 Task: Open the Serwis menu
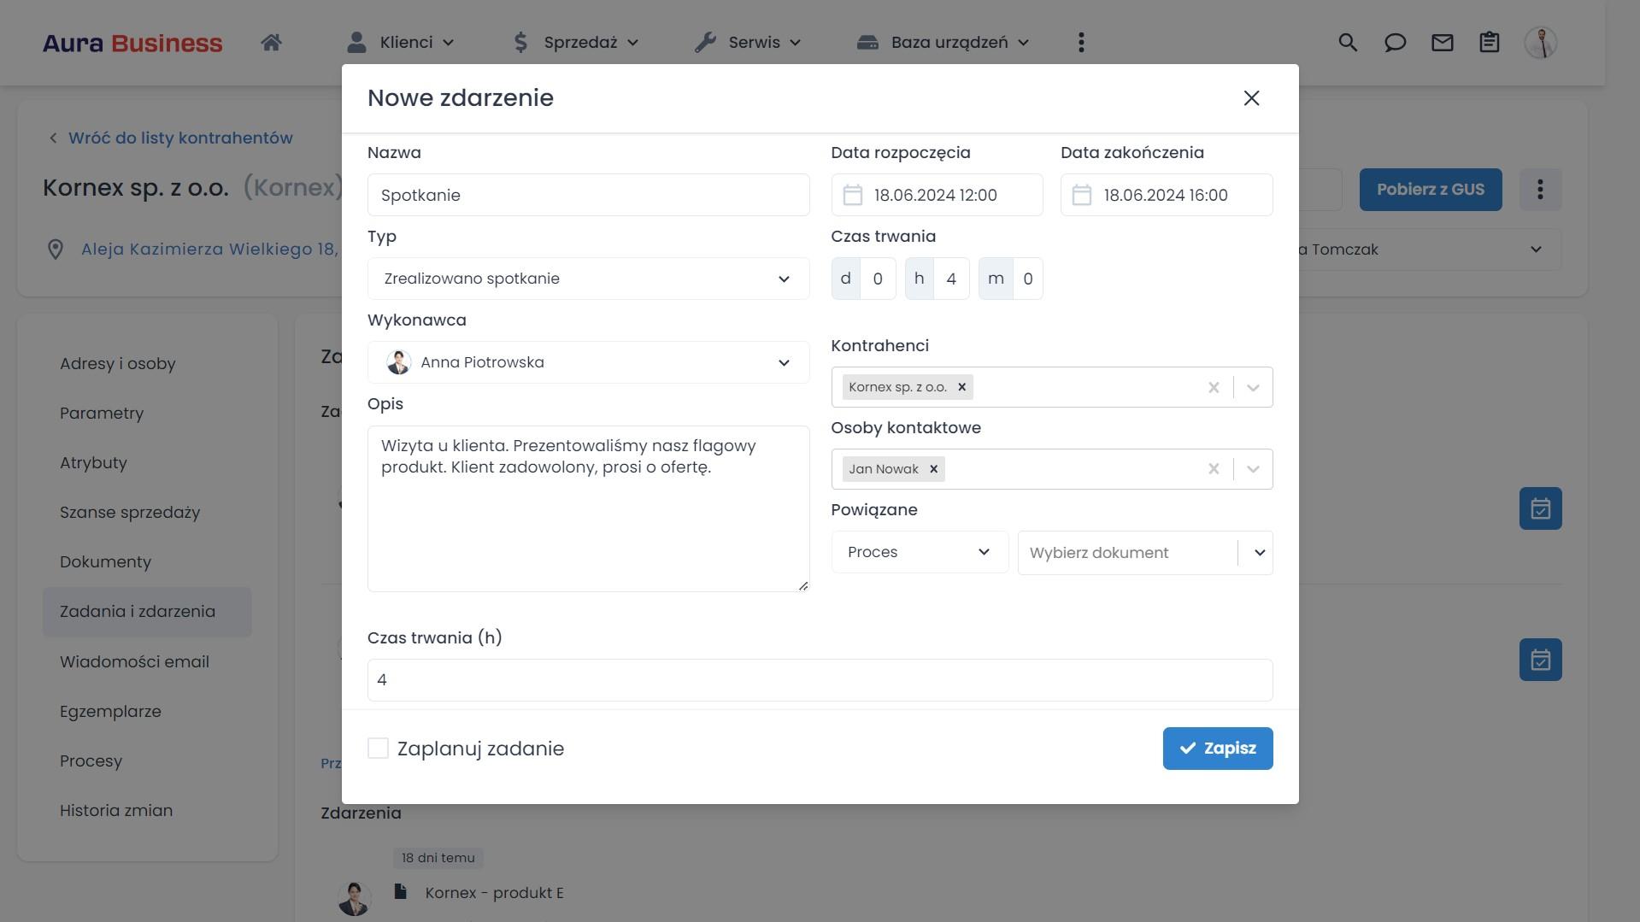tap(748, 42)
